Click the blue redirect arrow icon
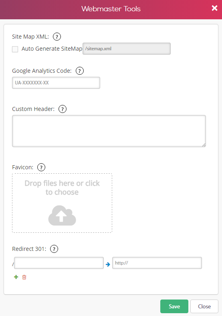Image resolution: width=222 pixels, height=316 pixels. 108,265
